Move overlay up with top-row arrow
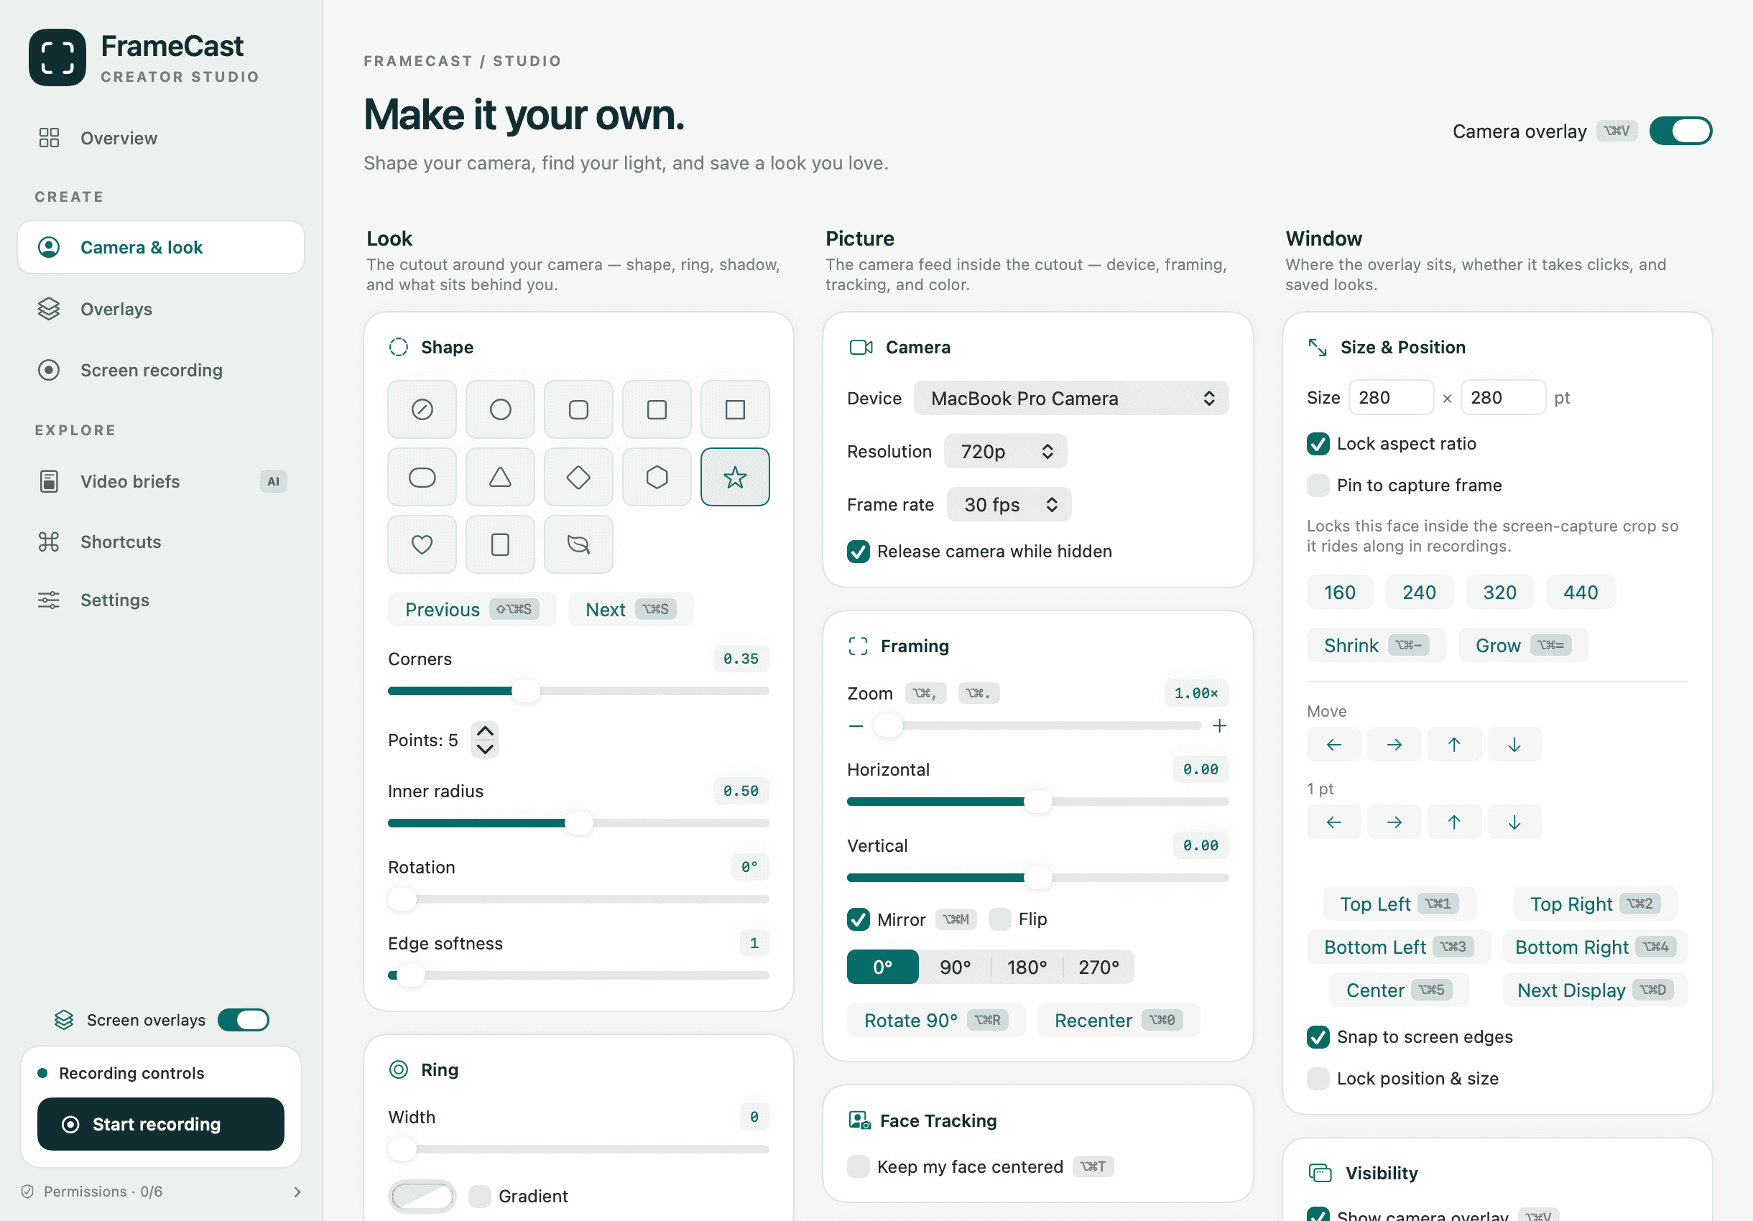1753x1221 pixels. (1453, 745)
